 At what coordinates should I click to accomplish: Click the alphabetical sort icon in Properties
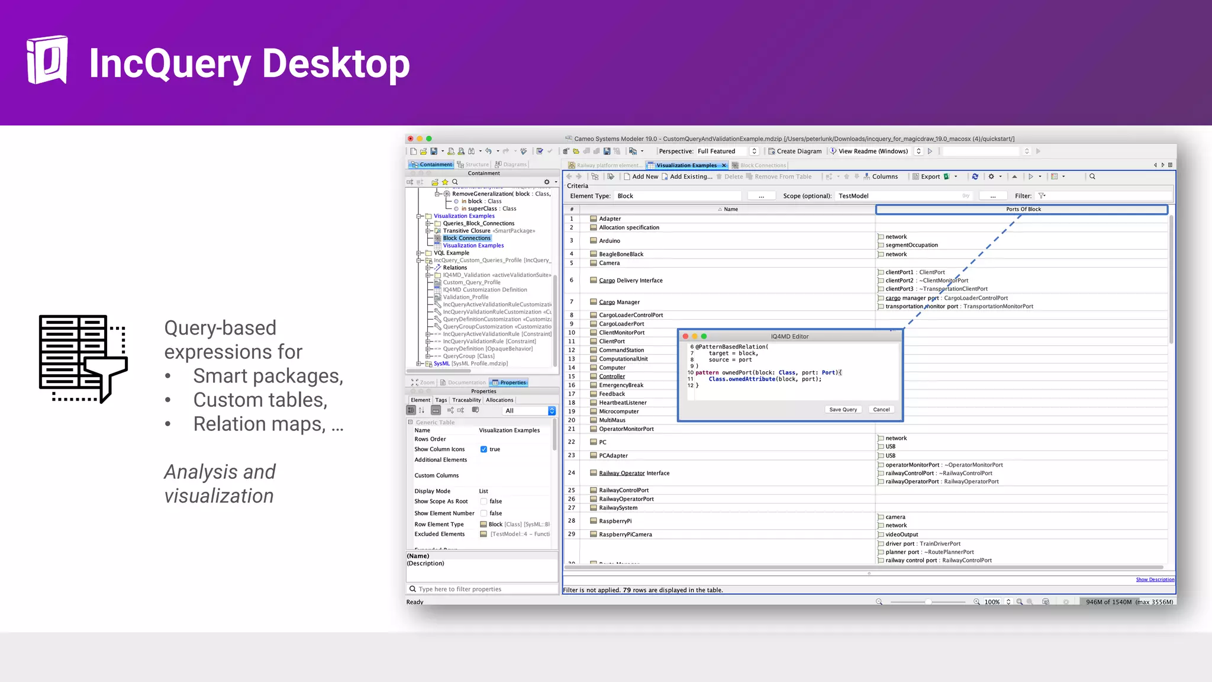[421, 410]
